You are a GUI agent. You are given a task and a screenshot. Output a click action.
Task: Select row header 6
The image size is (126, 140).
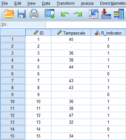click(x=13, y=74)
